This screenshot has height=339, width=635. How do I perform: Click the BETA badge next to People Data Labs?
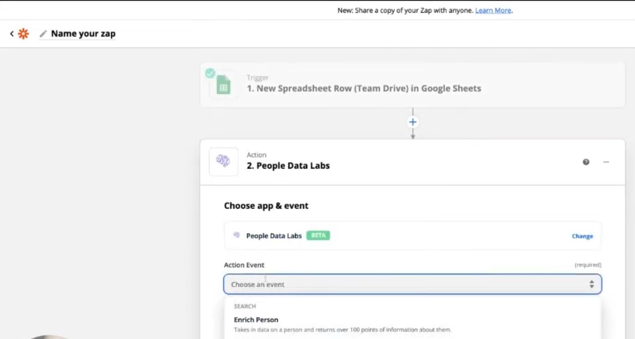[318, 235]
